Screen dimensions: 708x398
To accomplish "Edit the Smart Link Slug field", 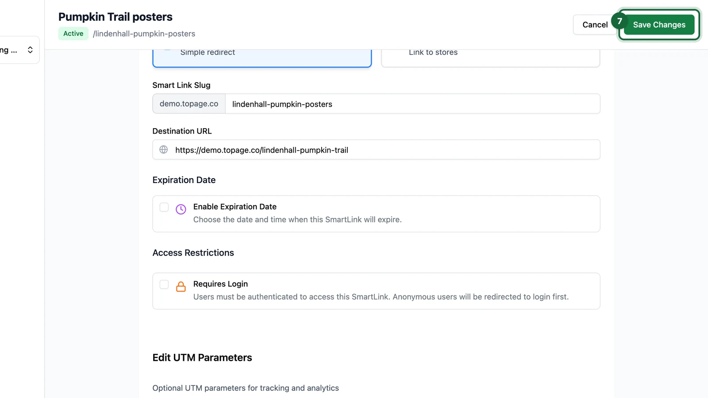I will [412, 104].
